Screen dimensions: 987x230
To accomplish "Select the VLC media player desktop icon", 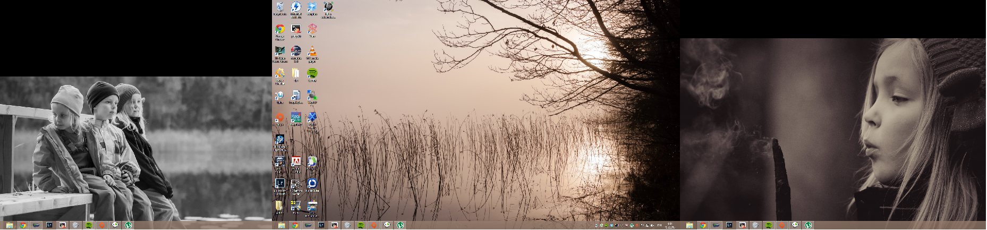I will click(312, 52).
